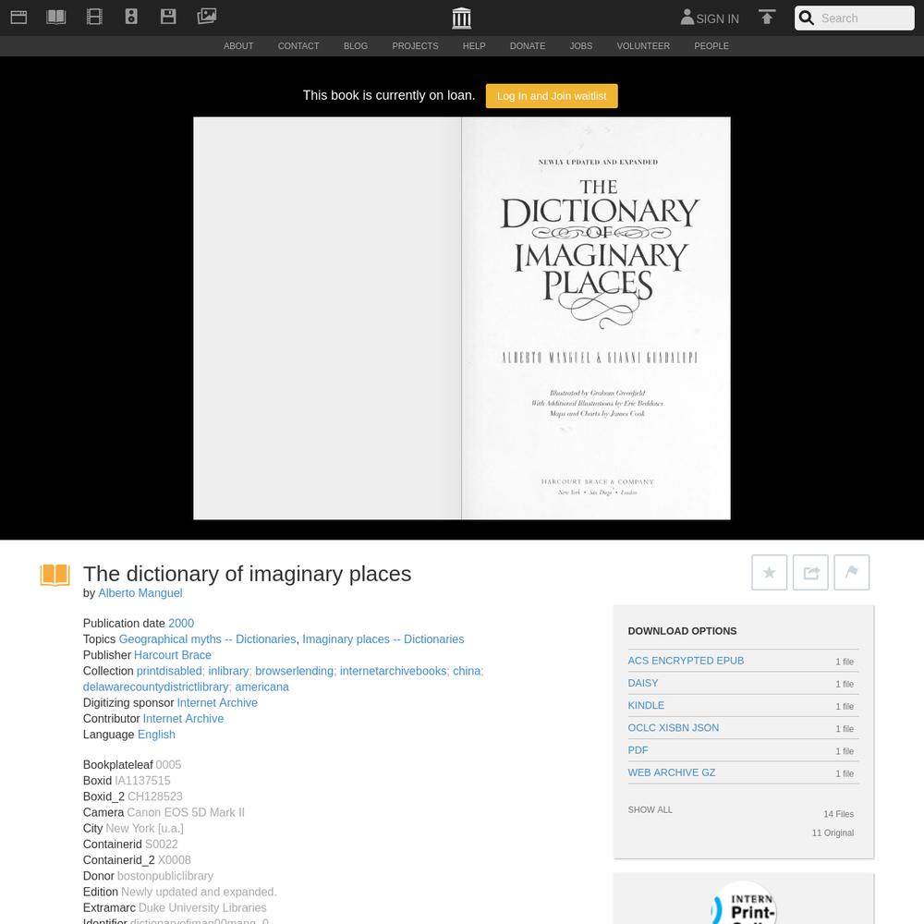Viewport: 924px width, 924px height.
Task: Open the HELP menu item
Action: [x=474, y=46]
